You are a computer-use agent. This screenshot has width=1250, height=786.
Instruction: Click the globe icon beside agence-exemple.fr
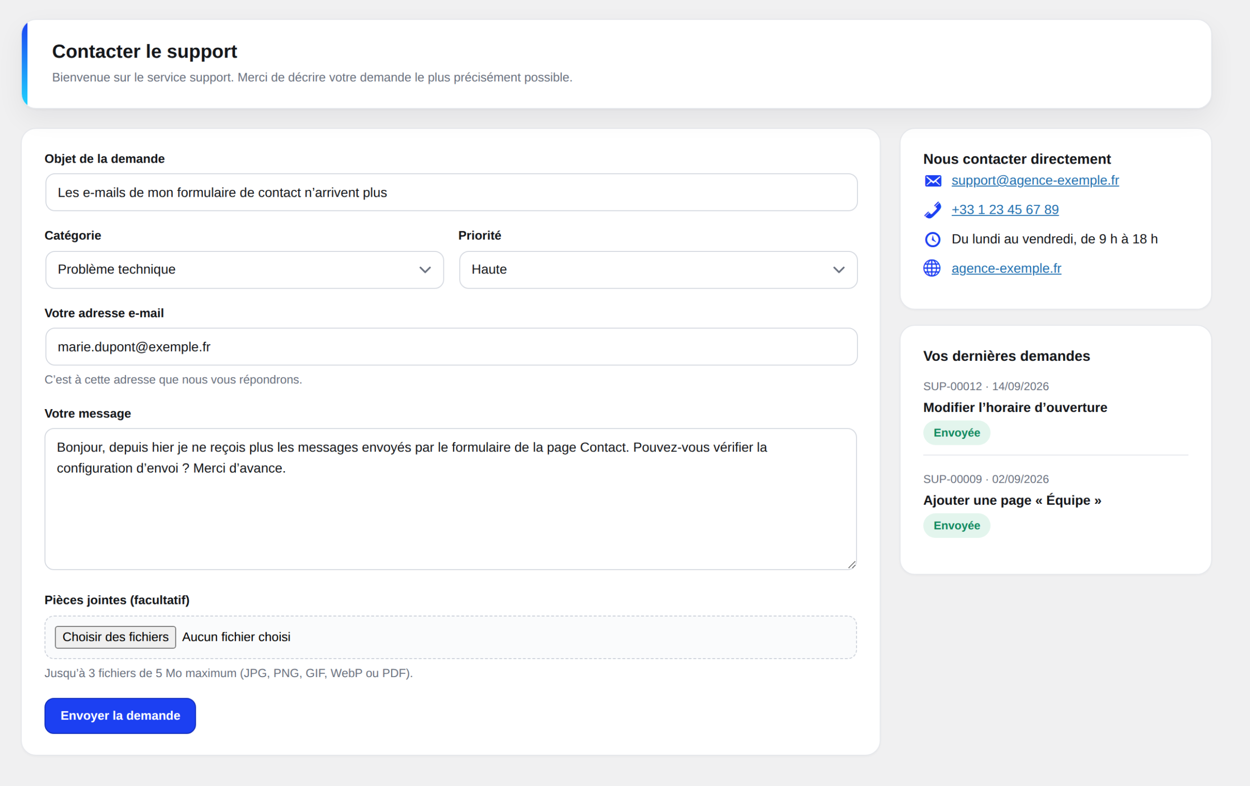[x=932, y=269]
